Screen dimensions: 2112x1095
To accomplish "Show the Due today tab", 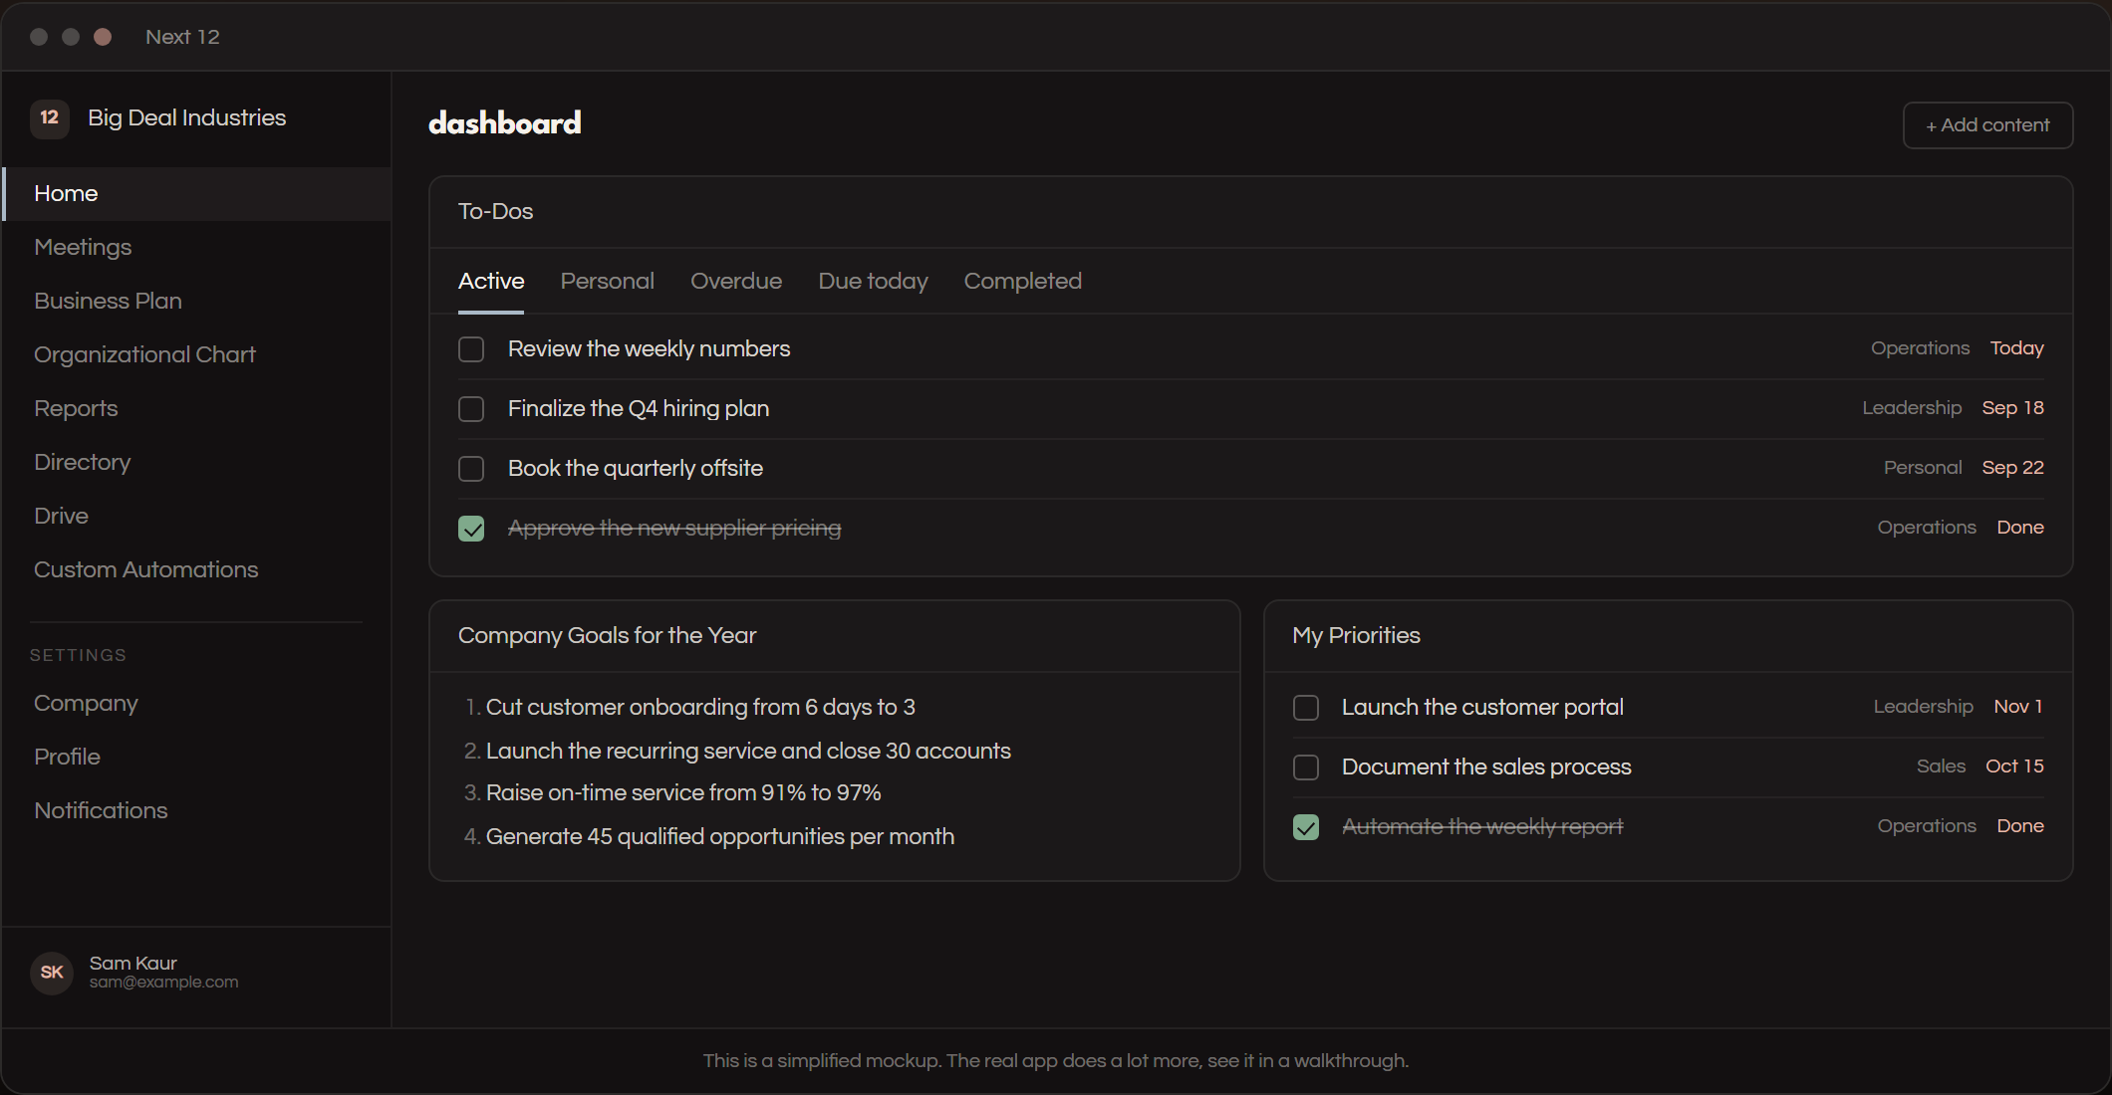I will (x=873, y=282).
